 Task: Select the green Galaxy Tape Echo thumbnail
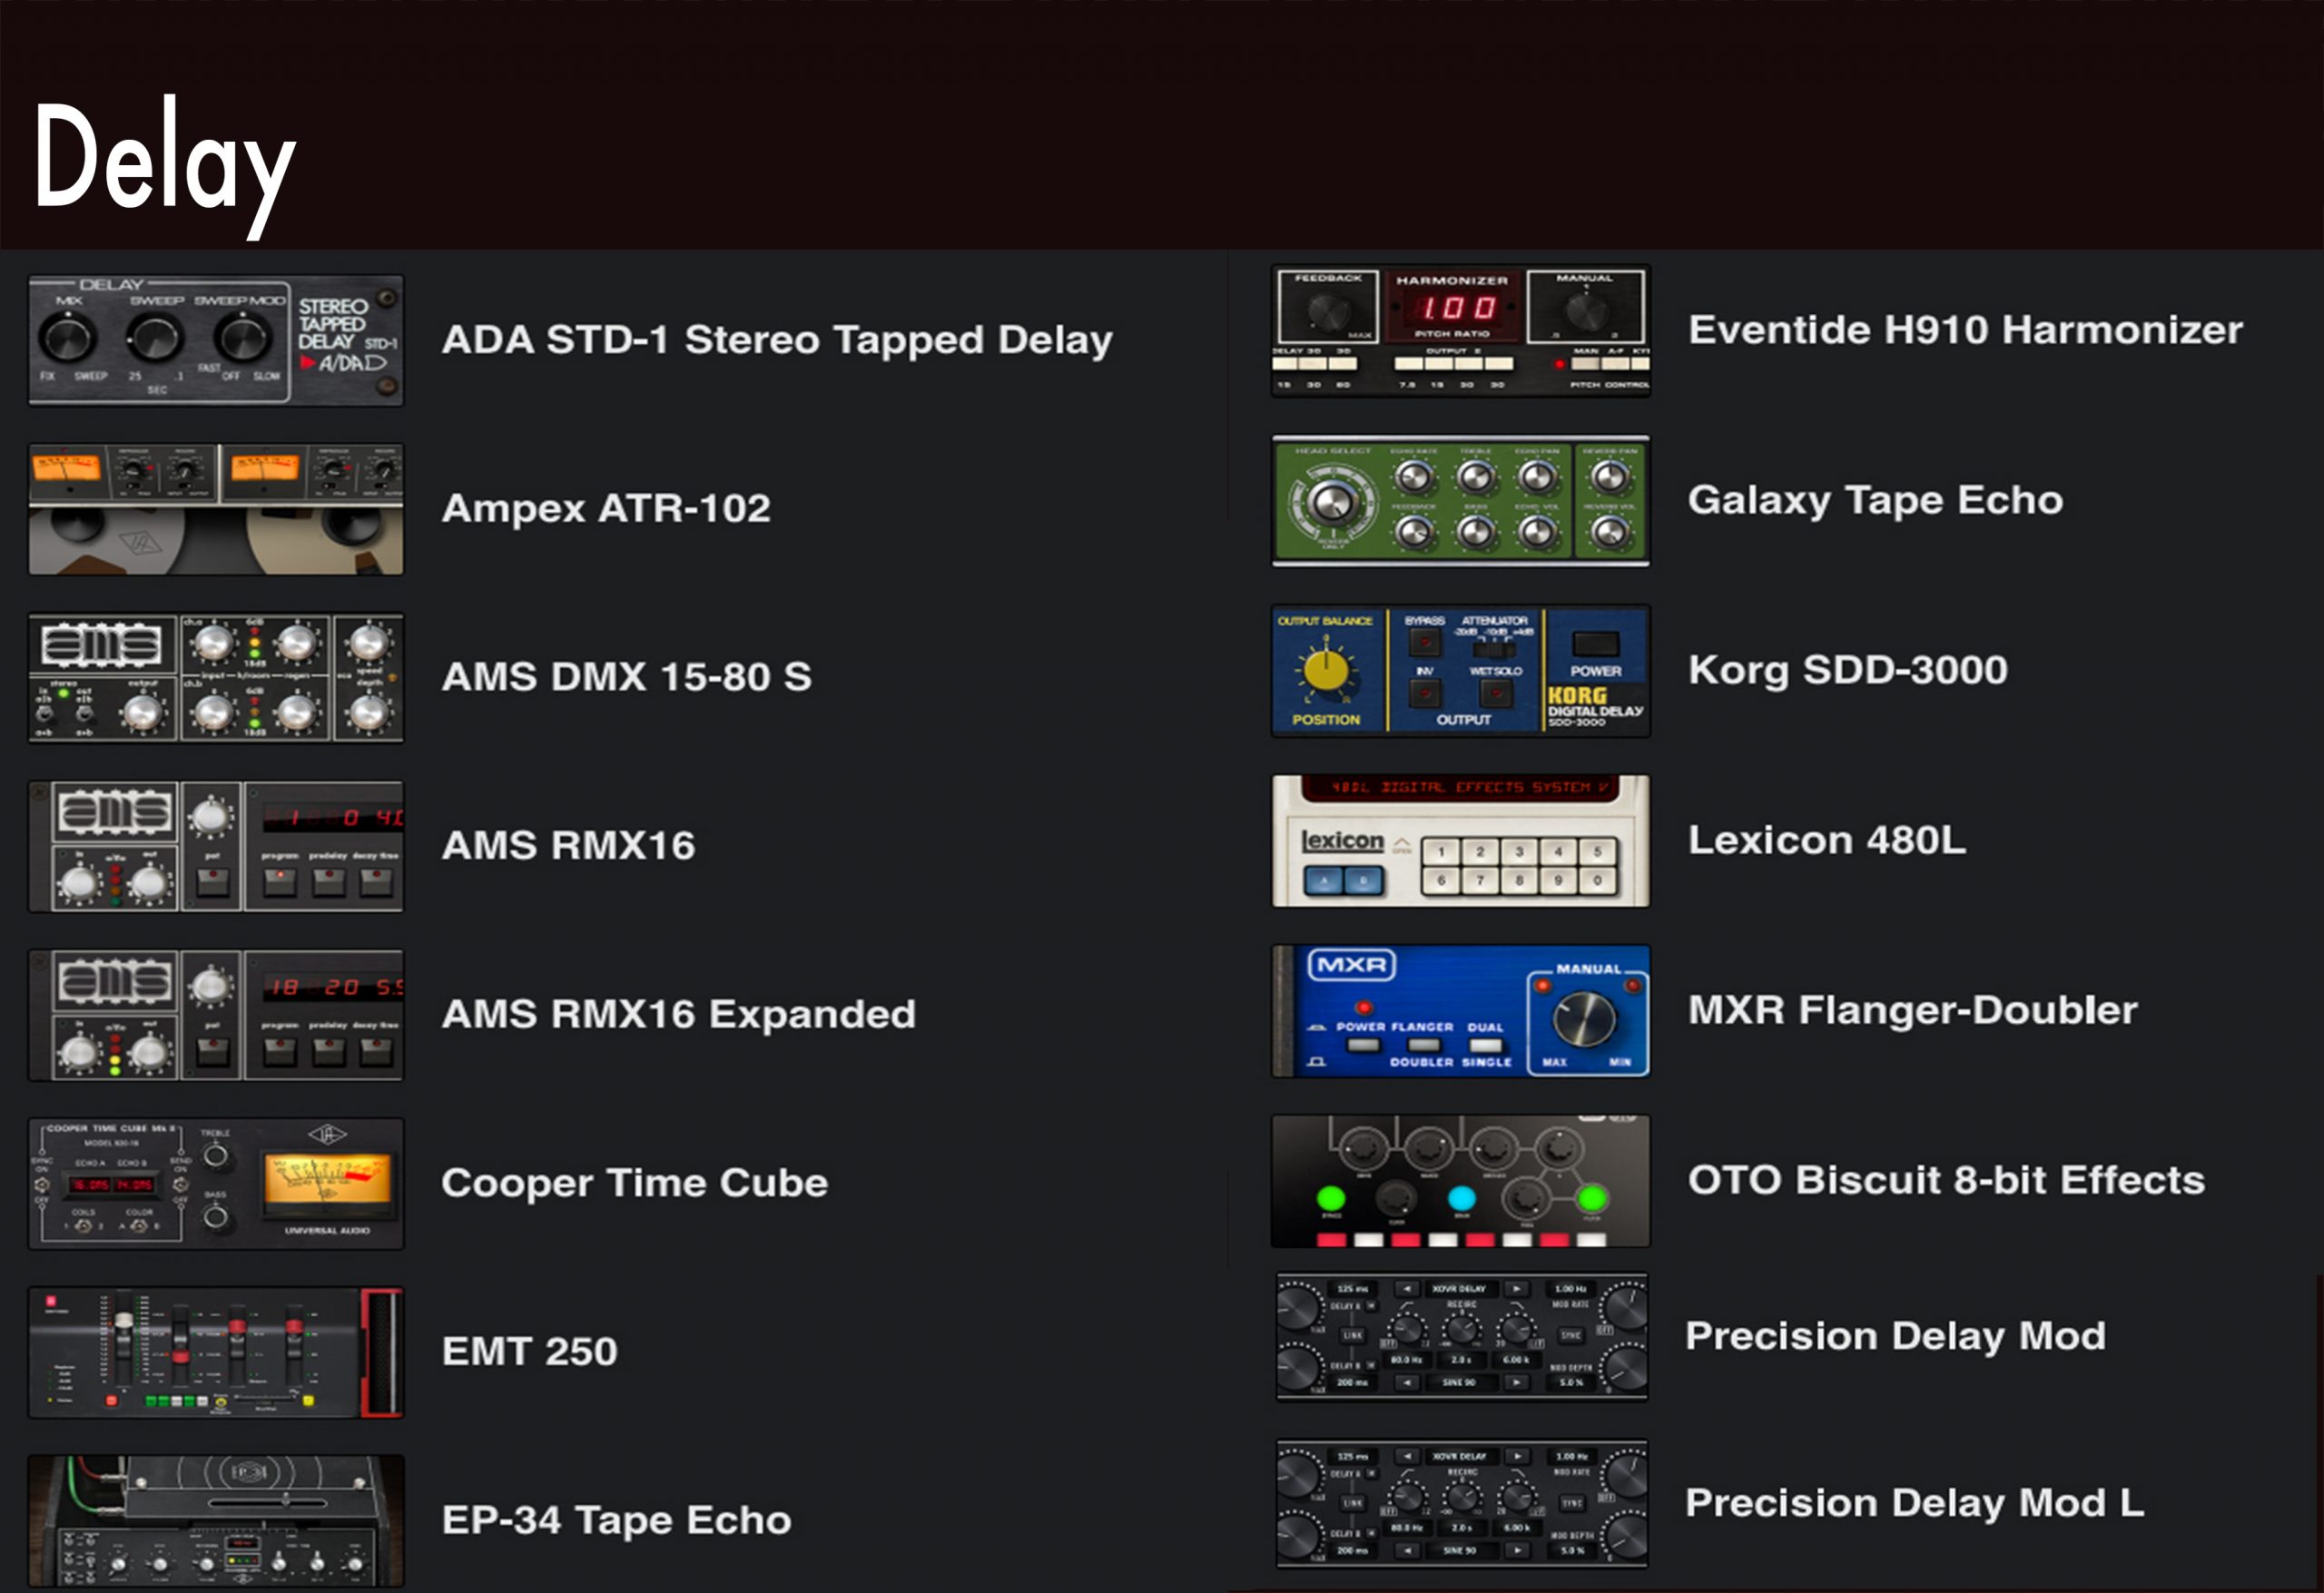point(1460,500)
